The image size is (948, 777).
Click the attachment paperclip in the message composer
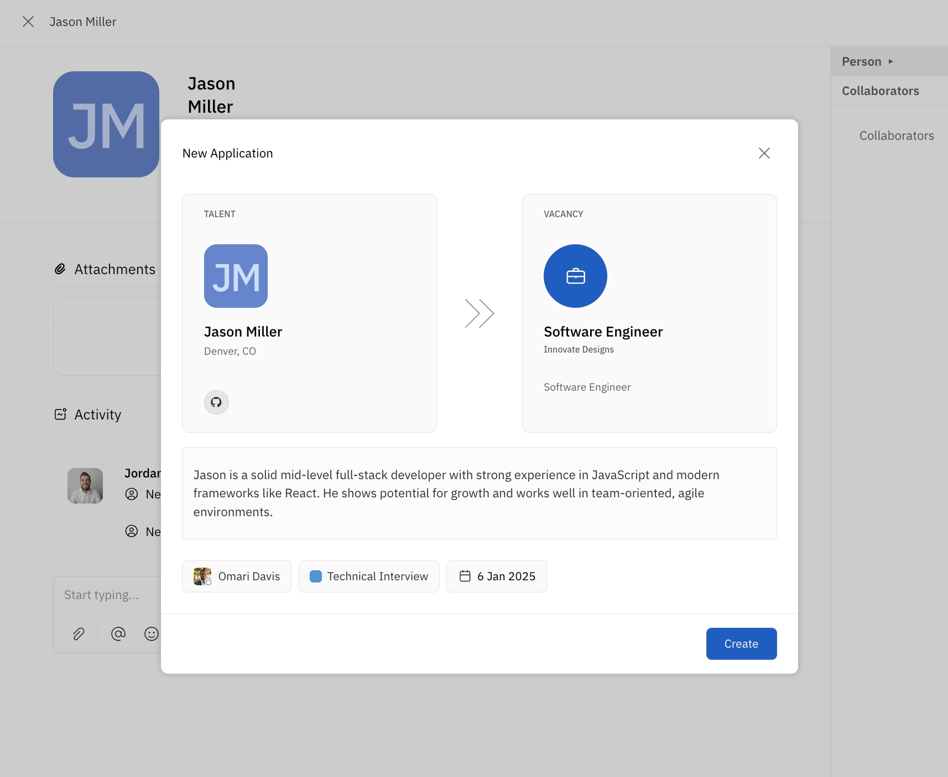pyautogui.click(x=78, y=634)
